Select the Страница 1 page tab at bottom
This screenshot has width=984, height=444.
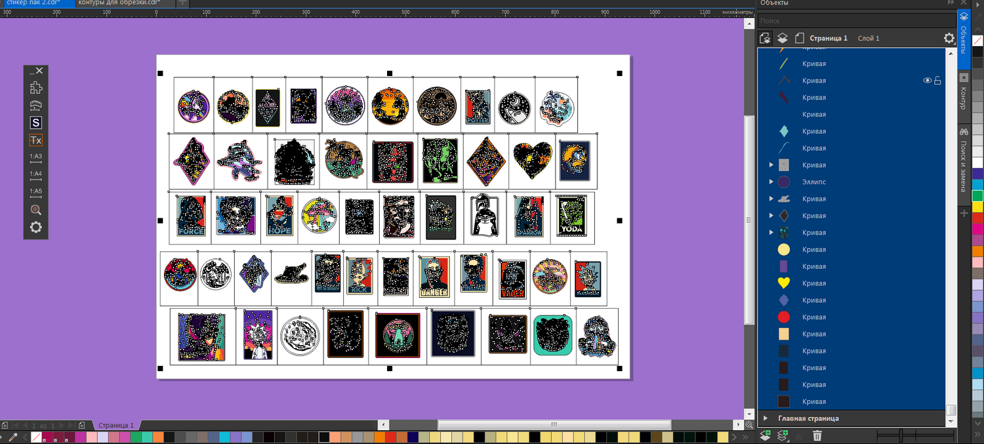(116, 426)
